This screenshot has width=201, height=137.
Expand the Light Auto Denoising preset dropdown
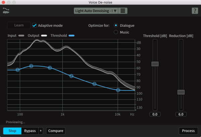coord(96,11)
